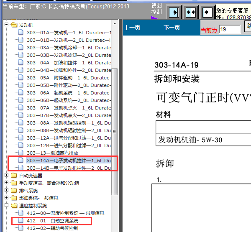Screen dimensions: 251x232
Task: Open 412—01 自动空调系统 document
Action: click(53, 221)
